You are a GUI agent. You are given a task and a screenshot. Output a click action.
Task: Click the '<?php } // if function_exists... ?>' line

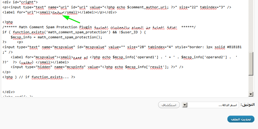click(x=39, y=77)
